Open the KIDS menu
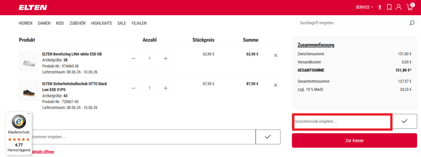 coord(60,23)
